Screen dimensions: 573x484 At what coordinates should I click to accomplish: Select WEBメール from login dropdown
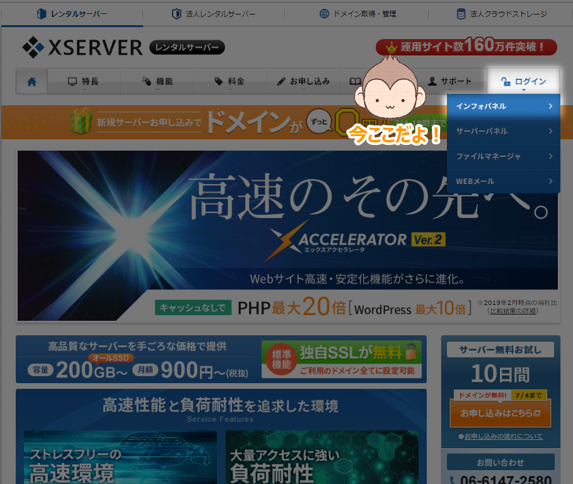coord(504,181)
